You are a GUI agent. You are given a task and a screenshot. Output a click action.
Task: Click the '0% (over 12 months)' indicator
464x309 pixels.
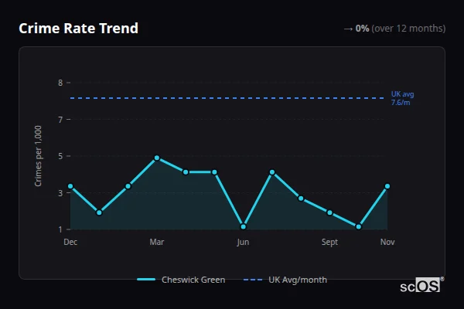pos(401,29)
